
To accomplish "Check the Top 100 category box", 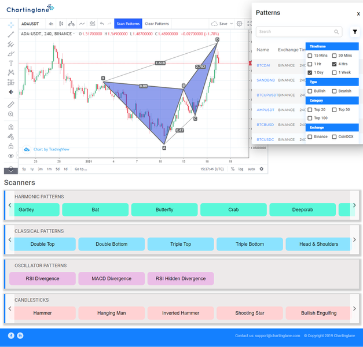I will [310, 118].
